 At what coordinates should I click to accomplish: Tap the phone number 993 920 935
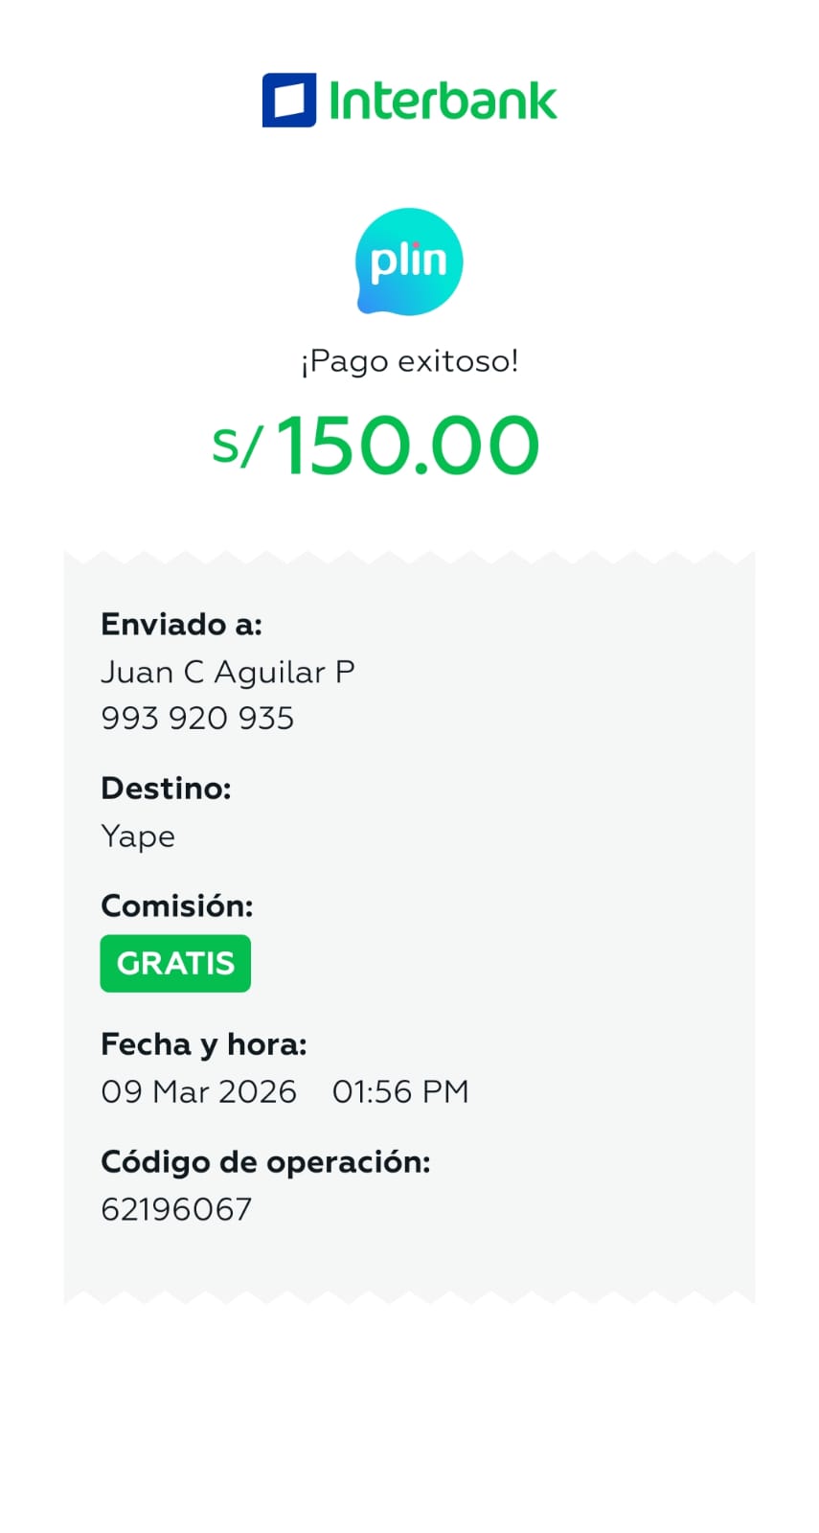coord(197,719)
